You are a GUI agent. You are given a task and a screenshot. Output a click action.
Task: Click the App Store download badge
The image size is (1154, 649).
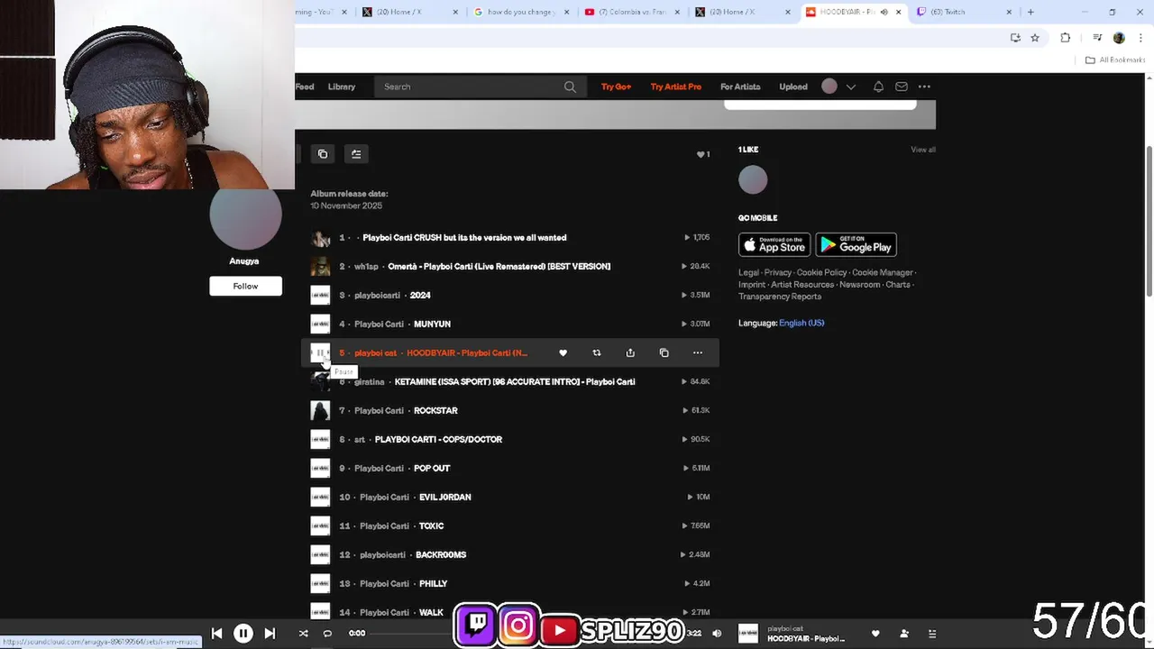point(774,245)
